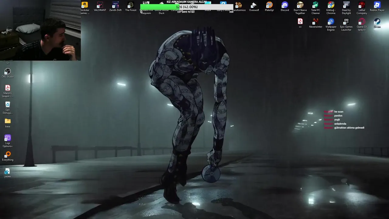Open the Everything search shortcut

(x=8, y=156)
